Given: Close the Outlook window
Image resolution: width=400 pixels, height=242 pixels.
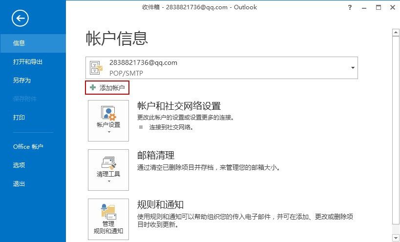Looking at the screenshot, I should 393,7.
